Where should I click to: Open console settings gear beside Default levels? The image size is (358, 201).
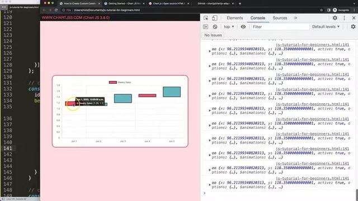(x=353, y=27)
